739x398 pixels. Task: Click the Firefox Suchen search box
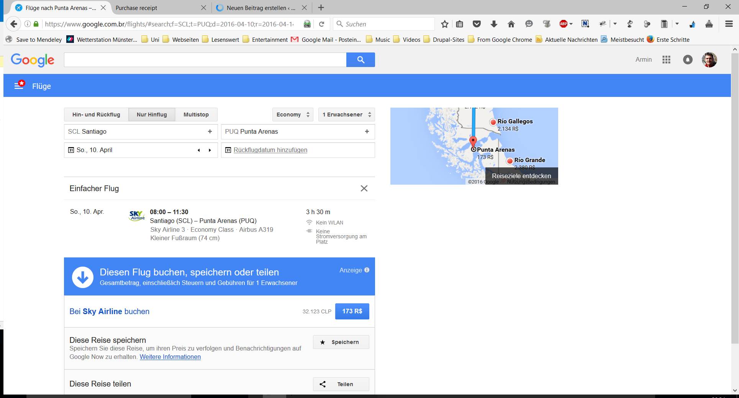(384, 24)
